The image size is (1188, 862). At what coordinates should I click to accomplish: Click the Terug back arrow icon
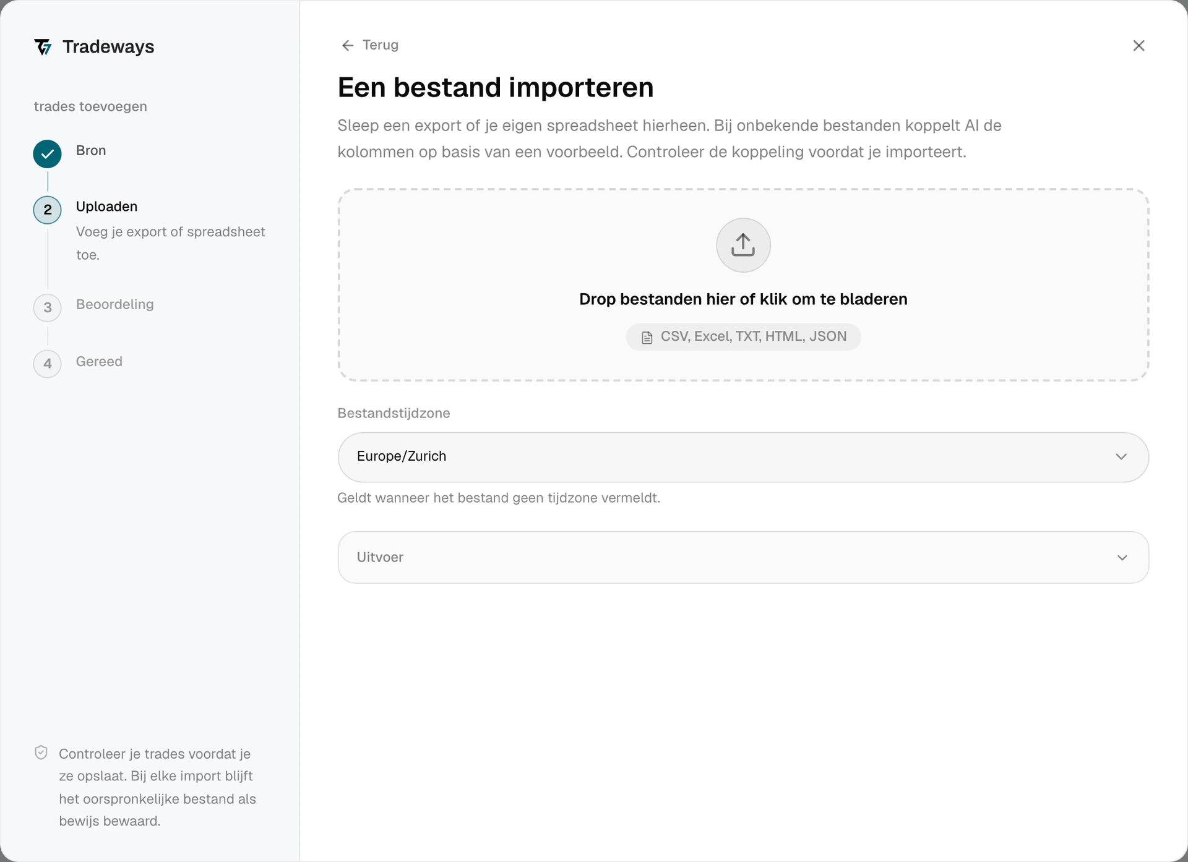pos(348,45)
